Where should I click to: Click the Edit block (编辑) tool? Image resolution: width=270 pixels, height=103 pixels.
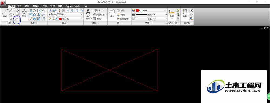coord(121,14)
